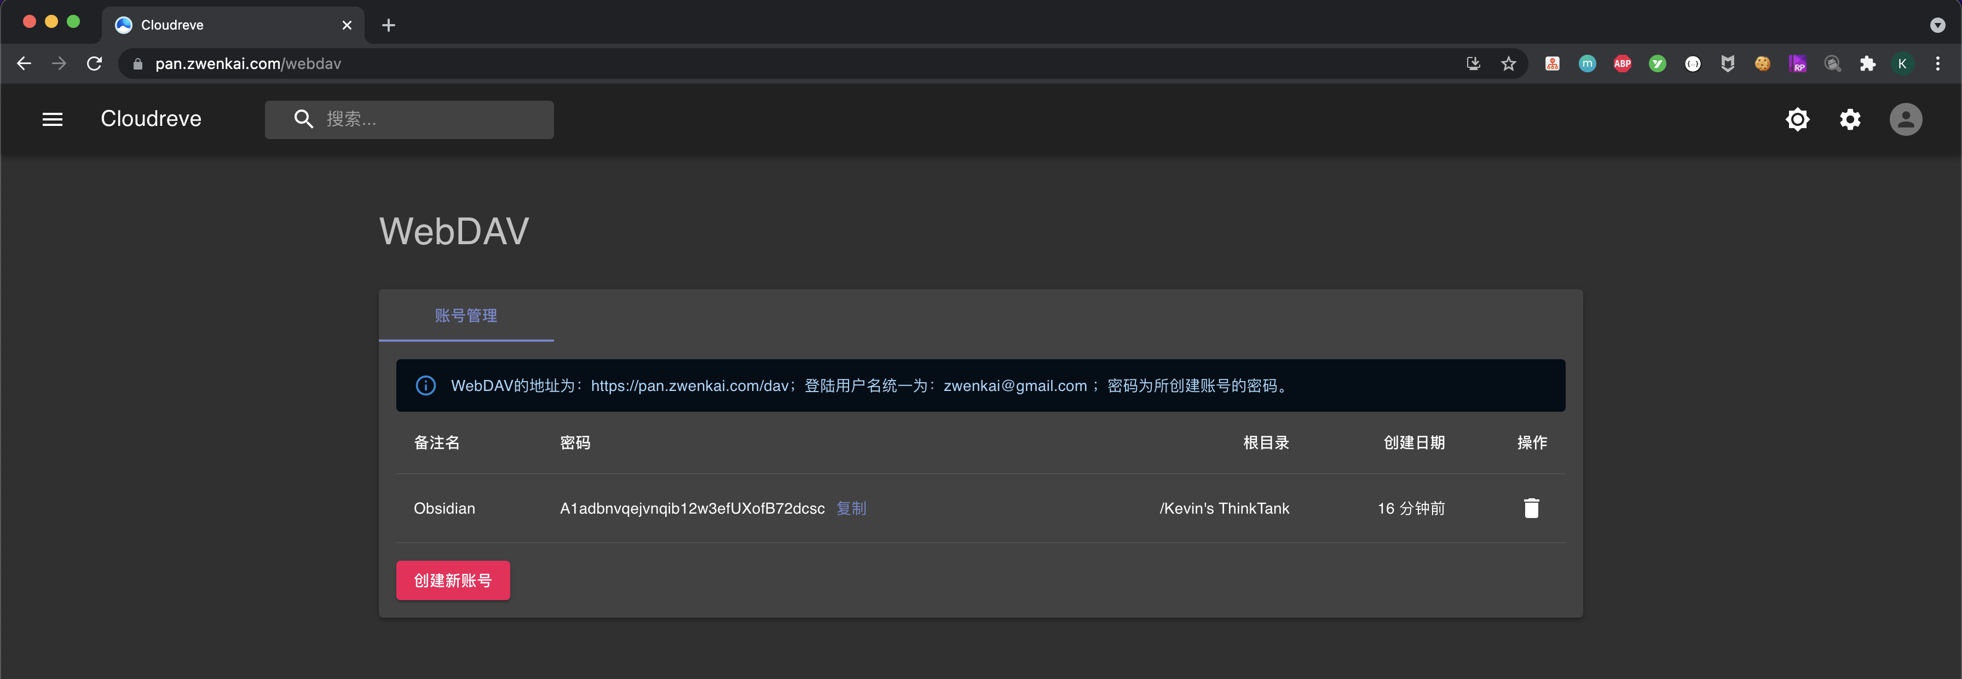Image resolution: width=1962 pixels, height=679 pixels.
Task: Open the tab search dropdown arrow
Action: click(x=1937, y=25)
